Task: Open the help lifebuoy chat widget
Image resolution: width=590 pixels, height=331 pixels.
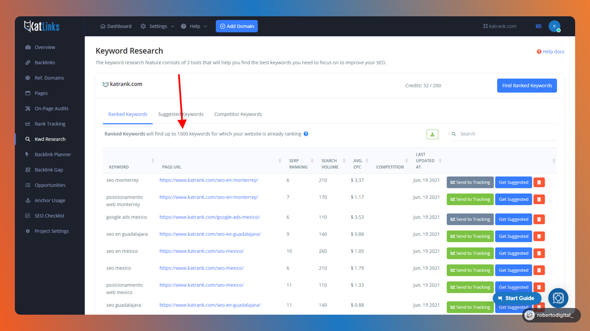Action: (558, 298)
